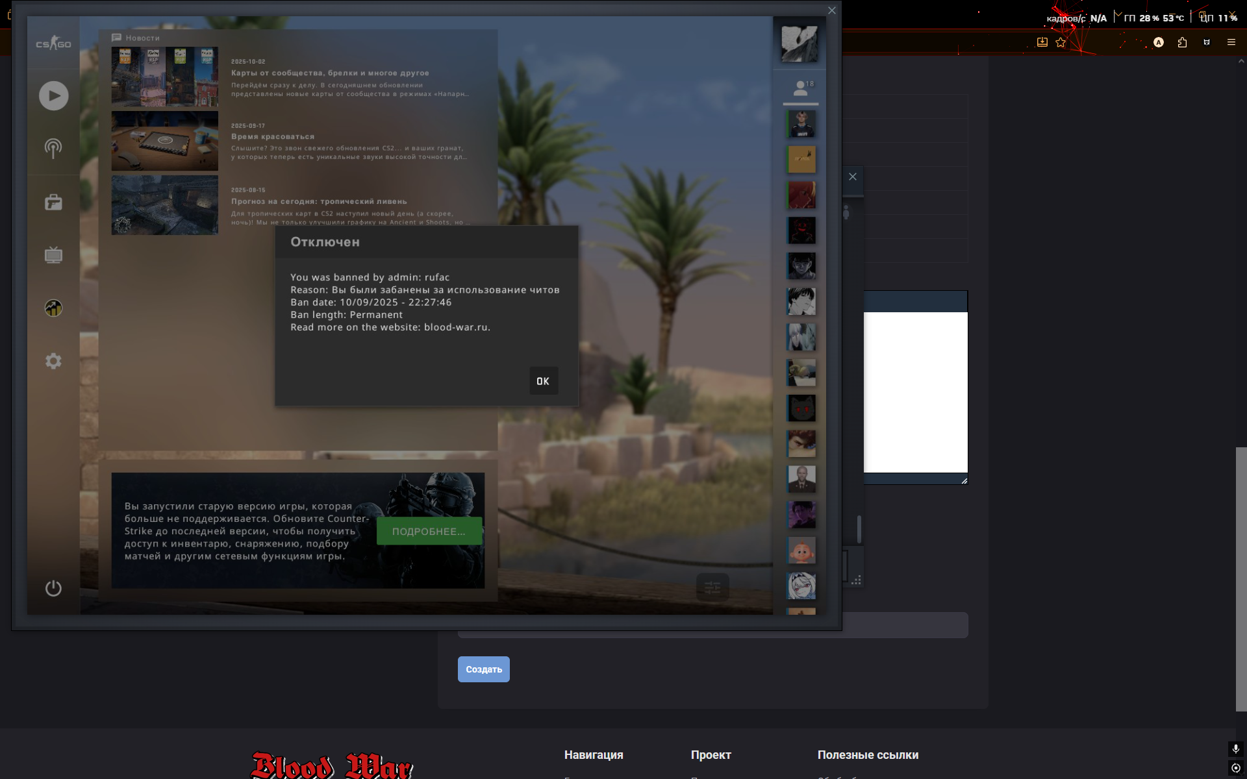Open the friends list icon showing 18
The image size is (1247, 779).
click(801, 88)
